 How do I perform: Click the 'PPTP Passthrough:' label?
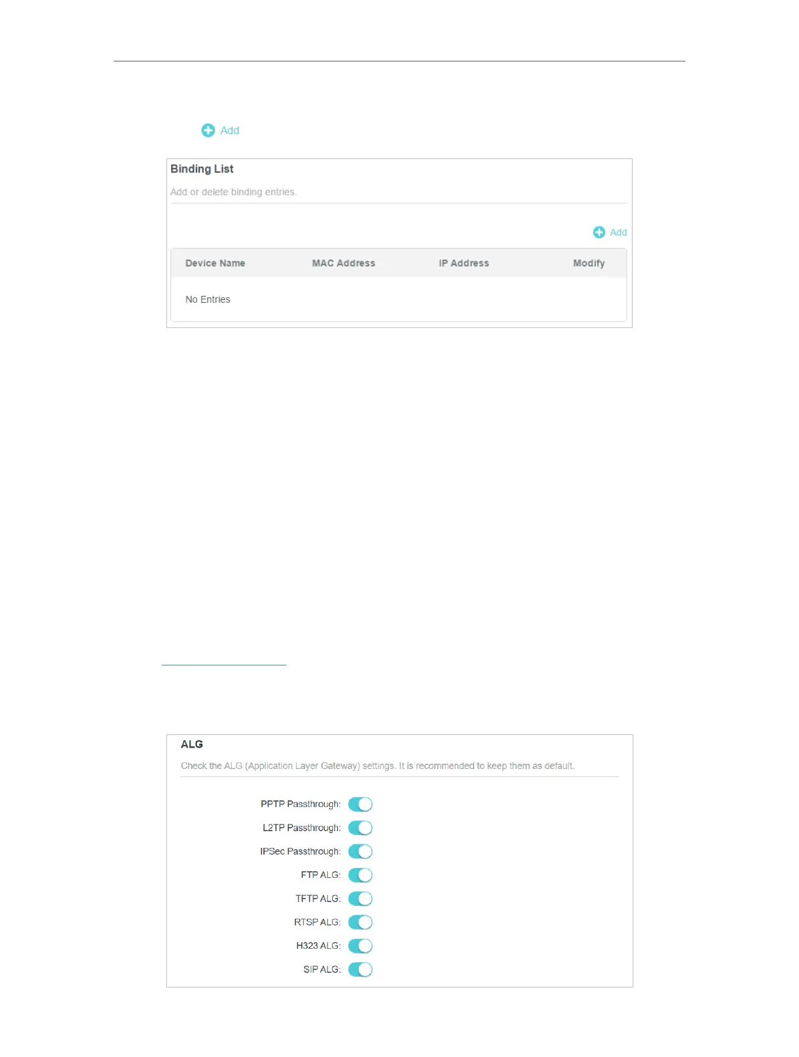pos(301,804)
